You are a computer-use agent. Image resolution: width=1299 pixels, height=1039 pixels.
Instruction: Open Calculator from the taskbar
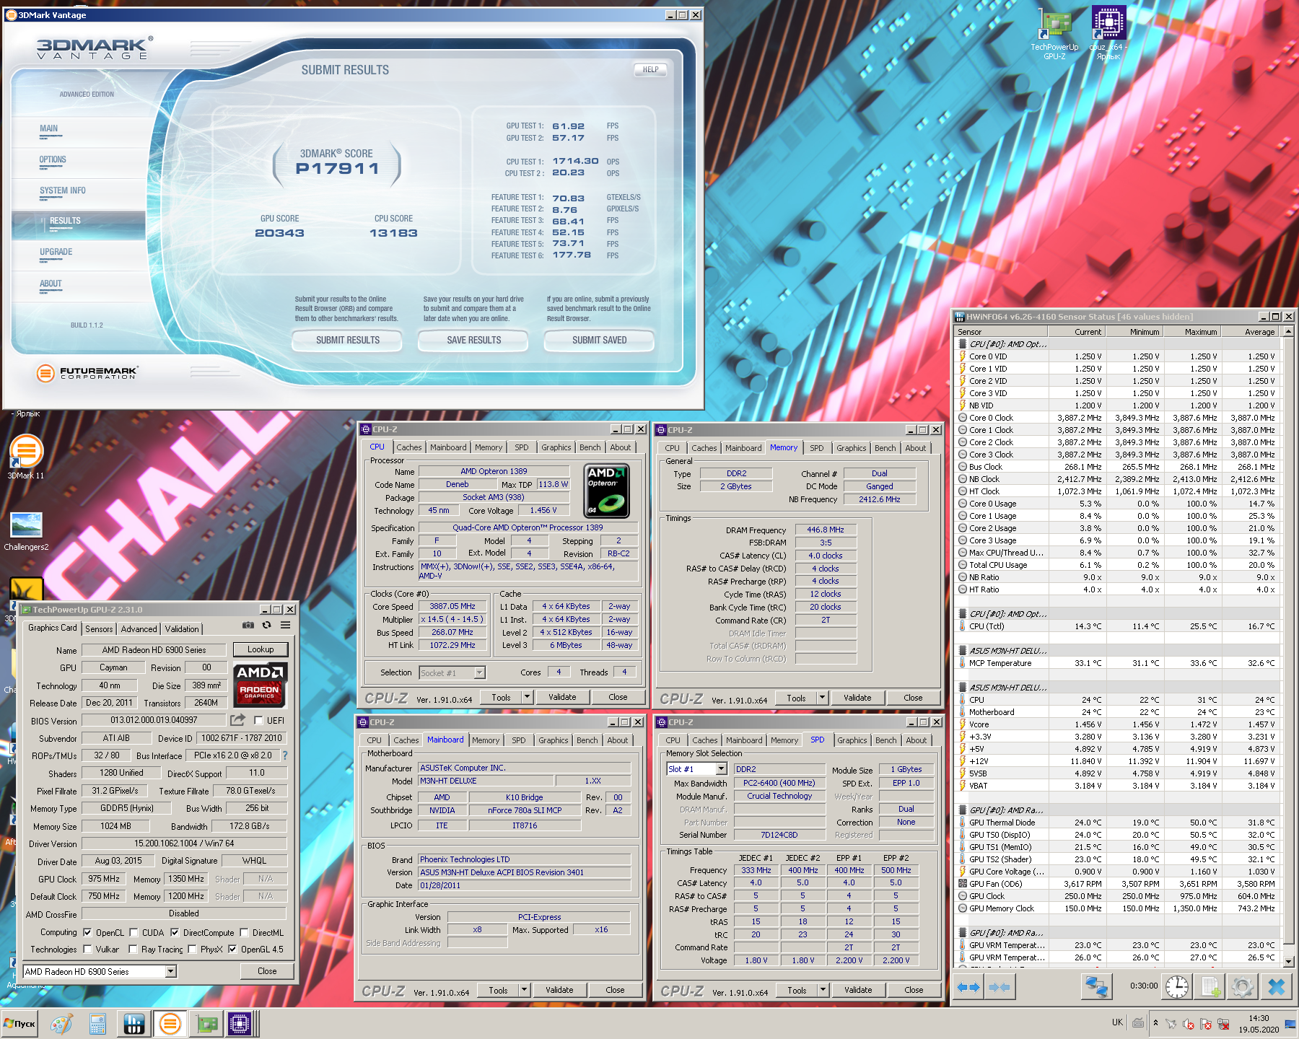pos(97,1024)
